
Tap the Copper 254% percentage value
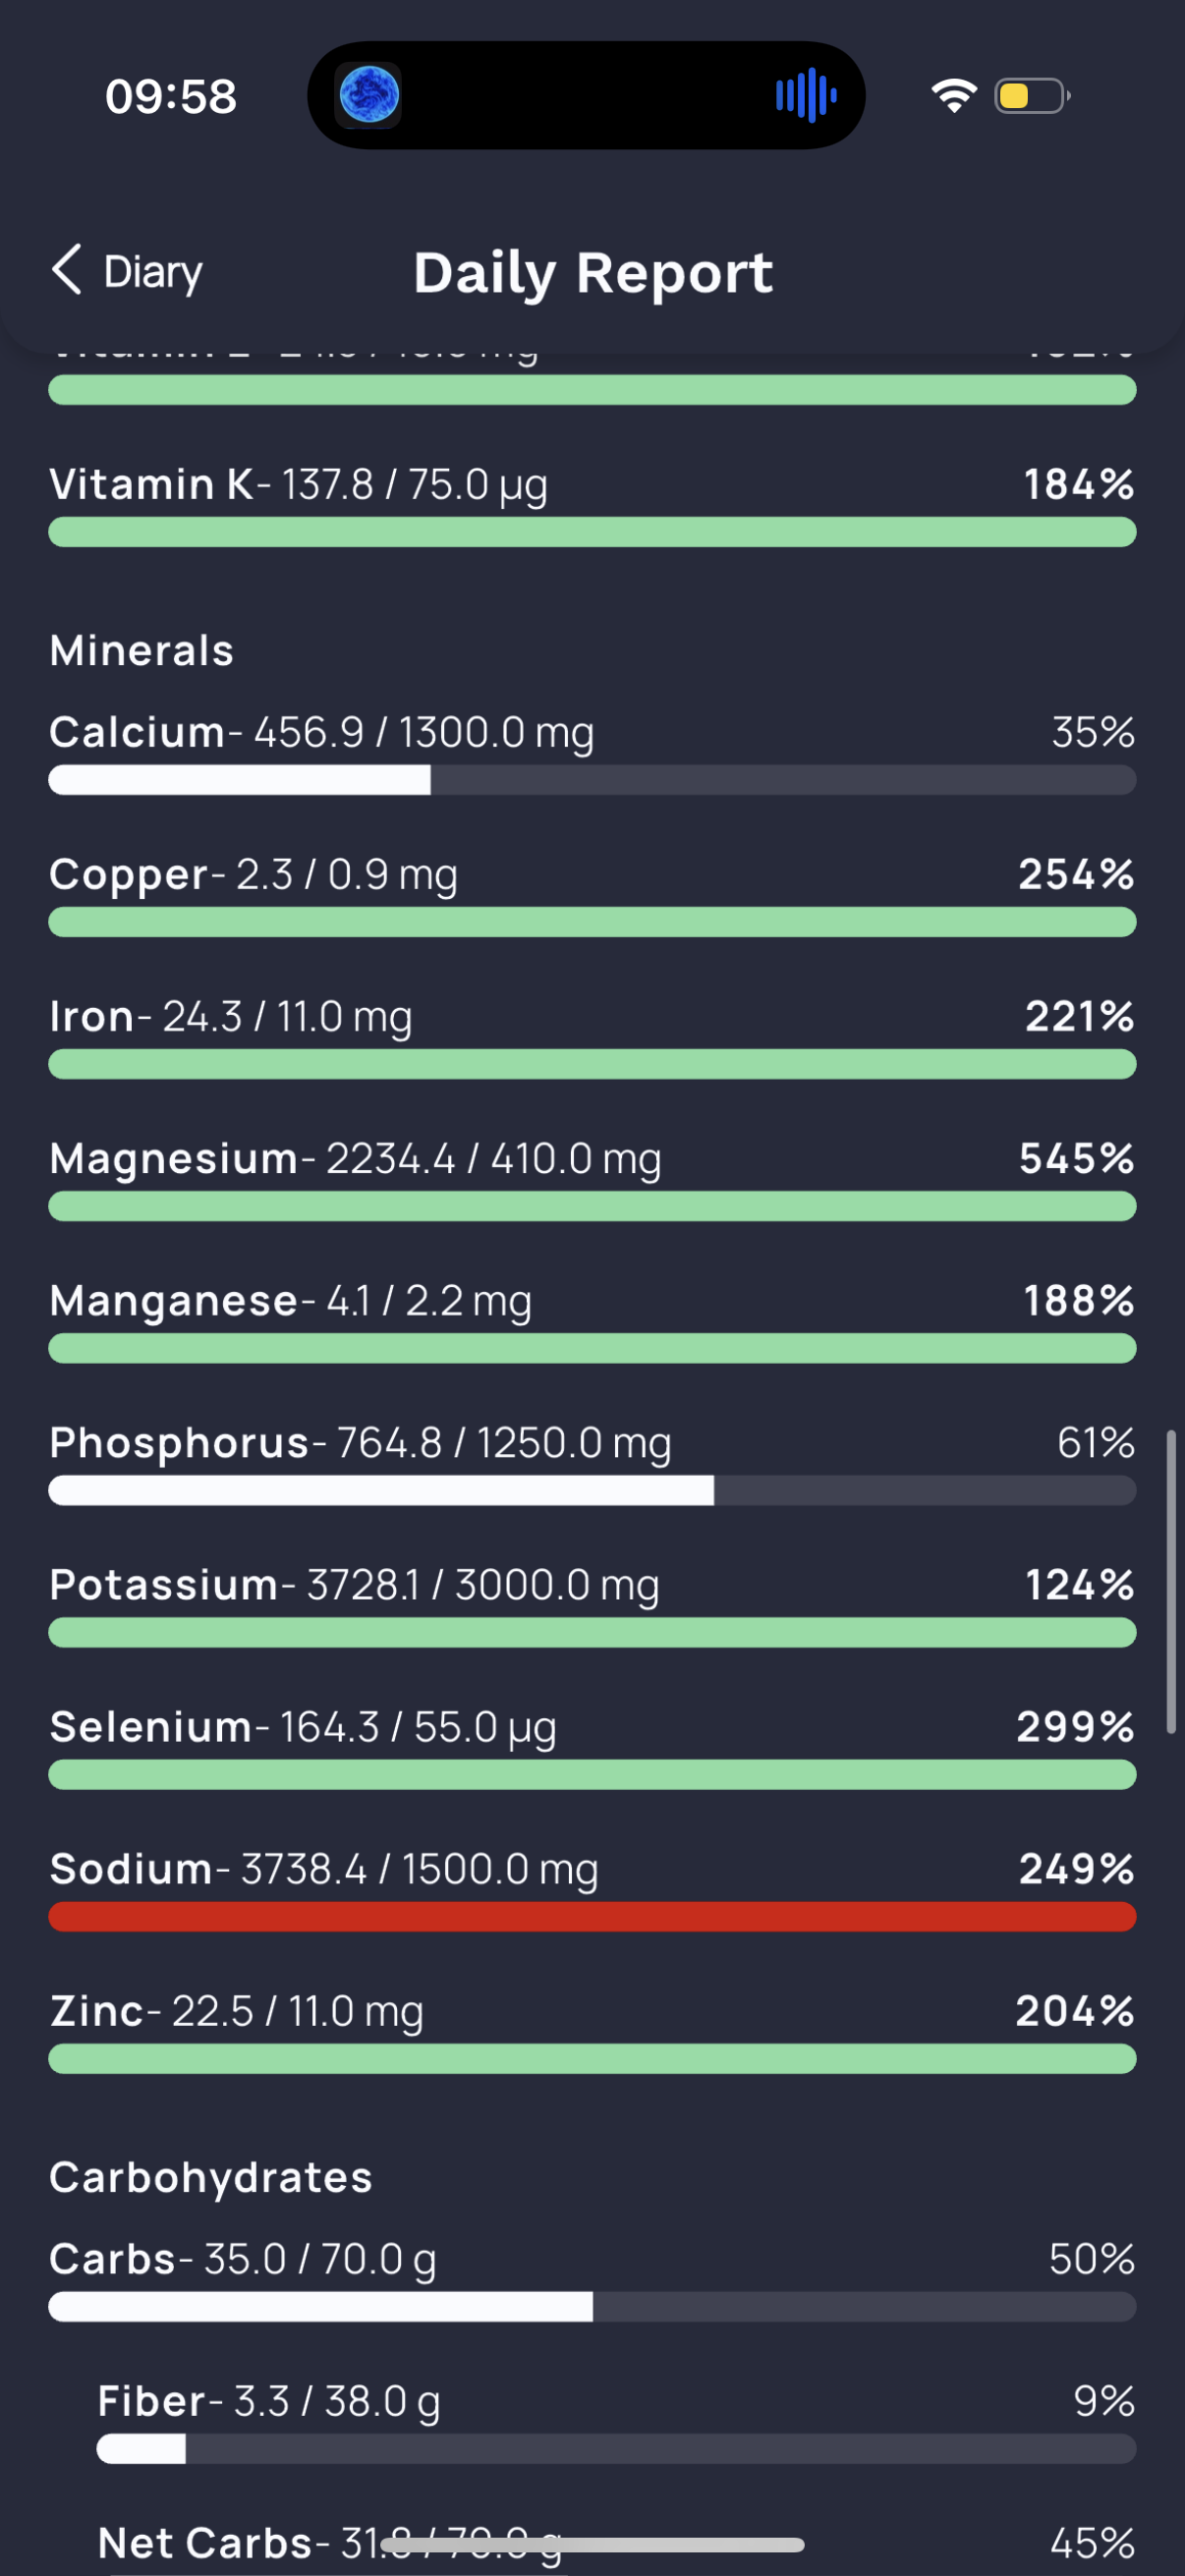[1076, 874]
